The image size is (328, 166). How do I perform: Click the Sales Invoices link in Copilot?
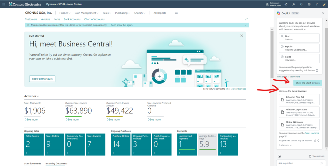point(312,133)
